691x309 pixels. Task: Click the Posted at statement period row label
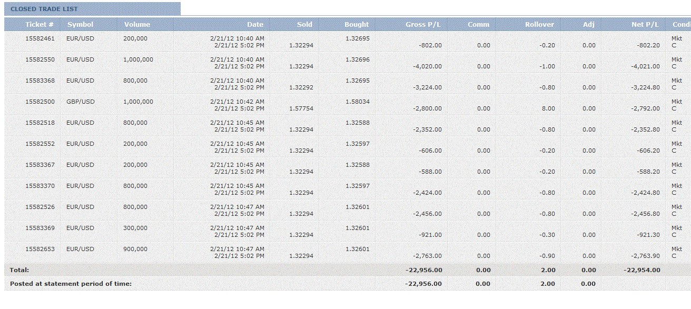point(71,284)
